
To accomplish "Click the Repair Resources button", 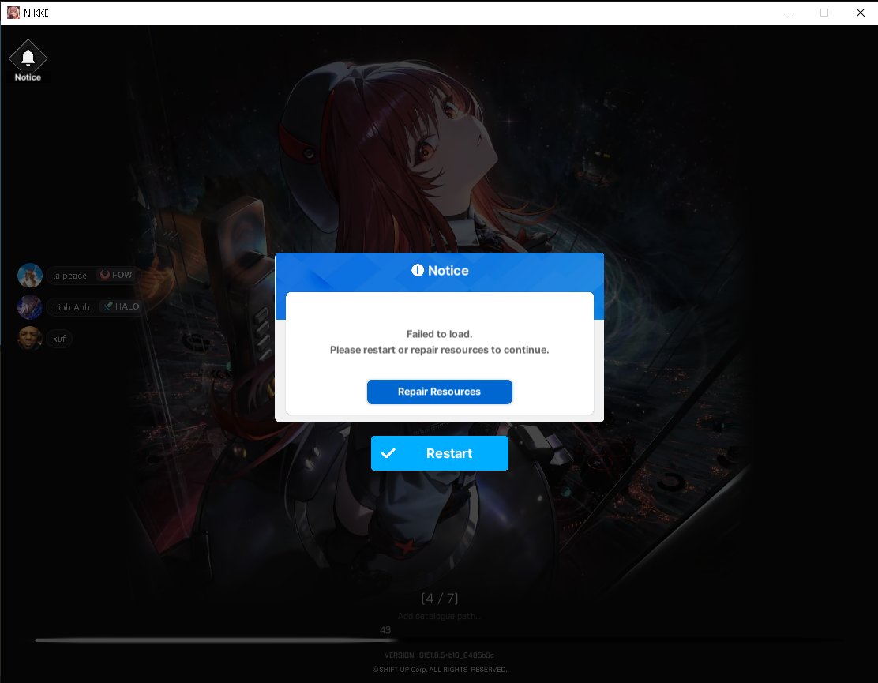I will (x=440, y=392).
